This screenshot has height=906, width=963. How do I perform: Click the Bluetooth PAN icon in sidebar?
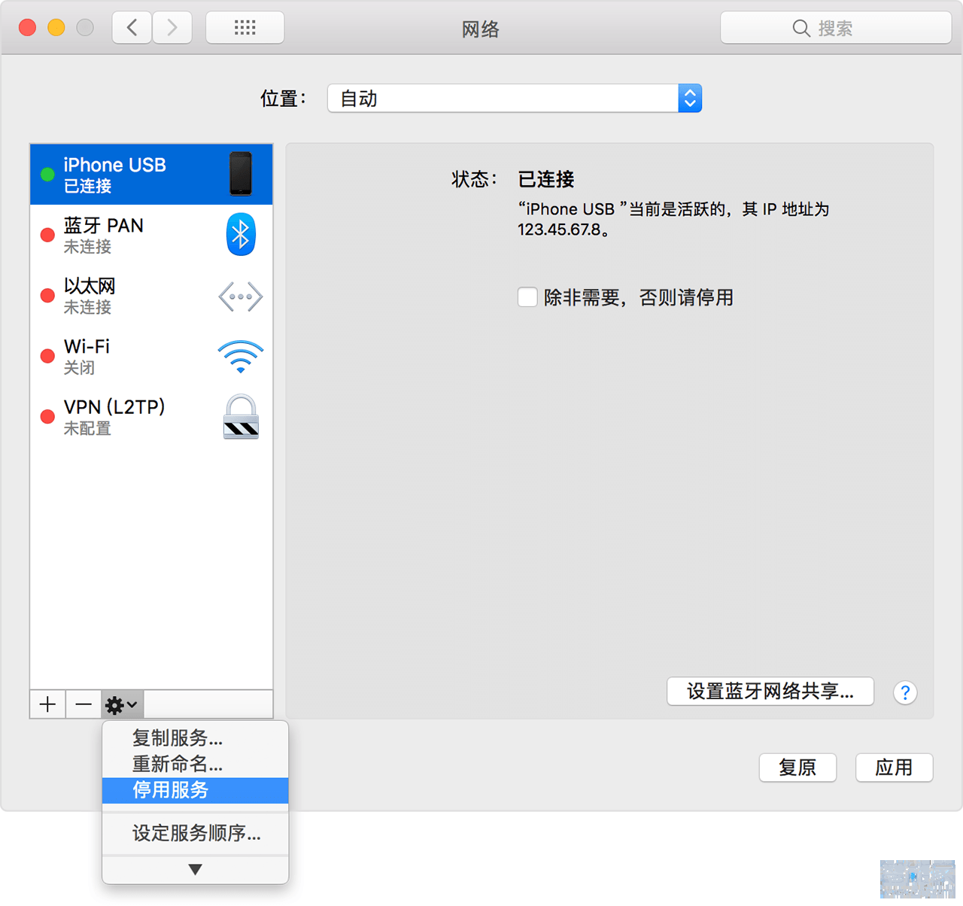[240, 234]
